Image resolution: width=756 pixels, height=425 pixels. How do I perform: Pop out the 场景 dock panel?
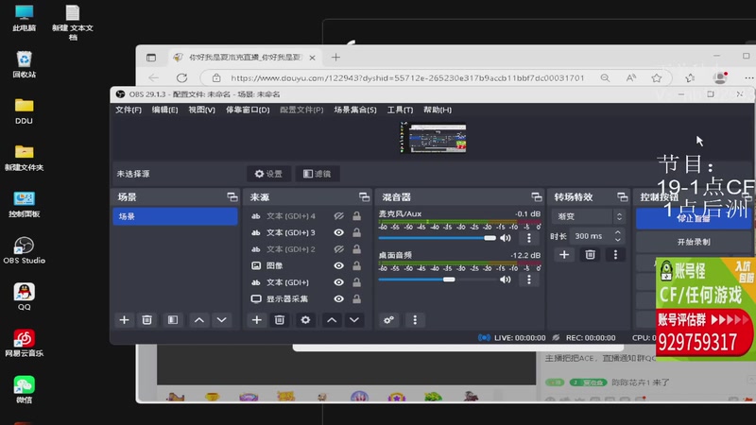click(232, 196)
